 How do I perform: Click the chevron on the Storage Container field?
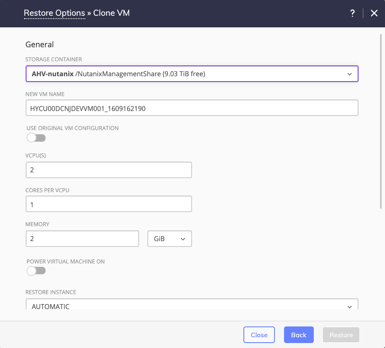click(x=350, y=74)
